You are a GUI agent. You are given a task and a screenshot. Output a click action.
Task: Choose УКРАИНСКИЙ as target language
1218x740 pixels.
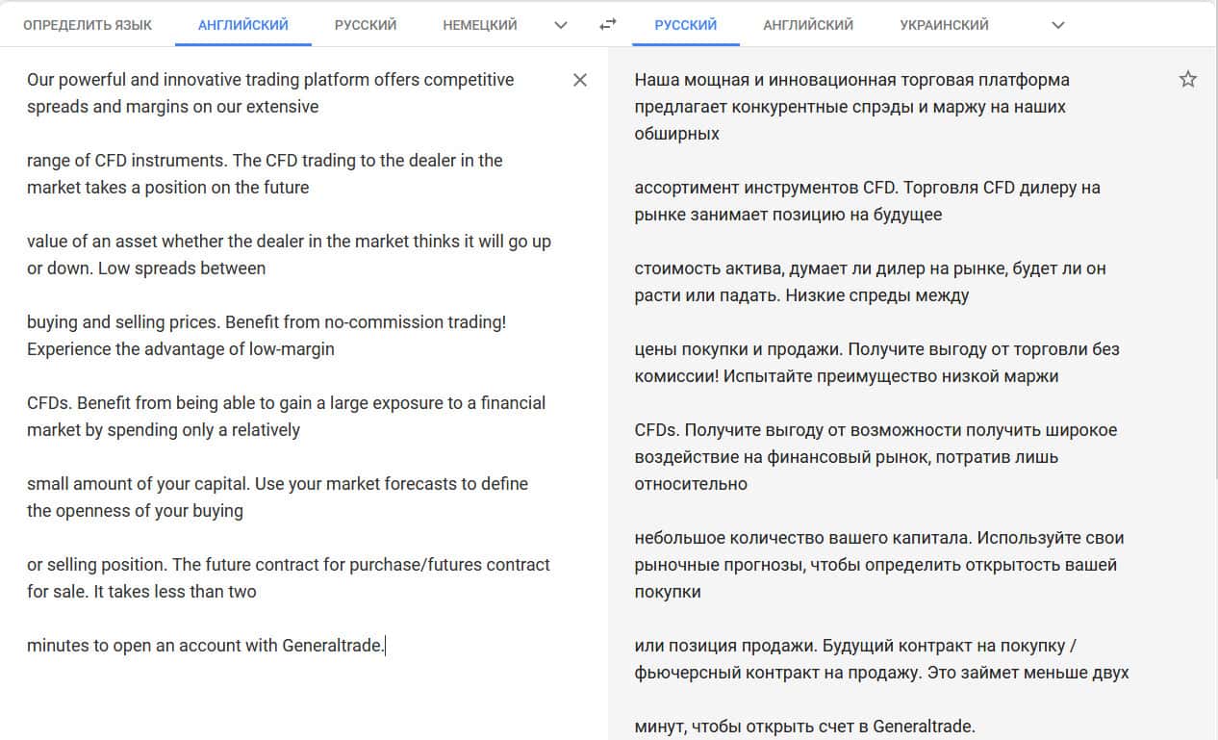coord(944,25)
